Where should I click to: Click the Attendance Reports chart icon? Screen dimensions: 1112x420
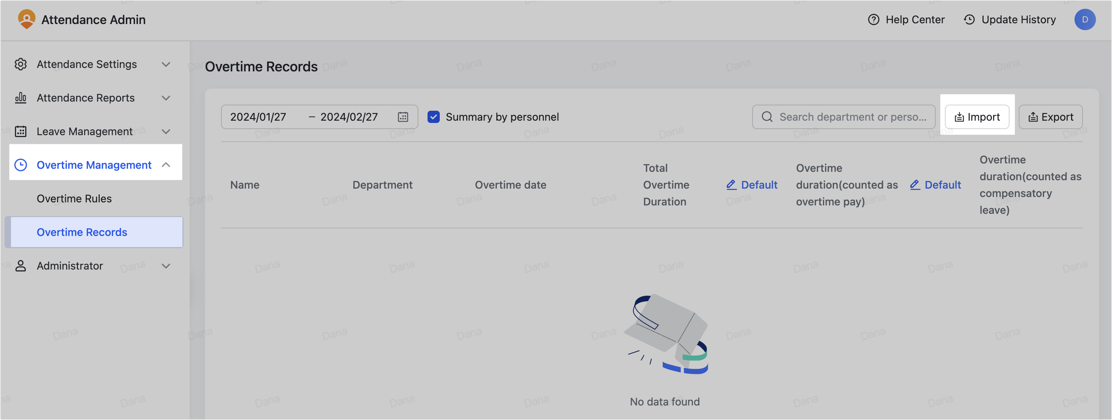[x=21, y=98]
